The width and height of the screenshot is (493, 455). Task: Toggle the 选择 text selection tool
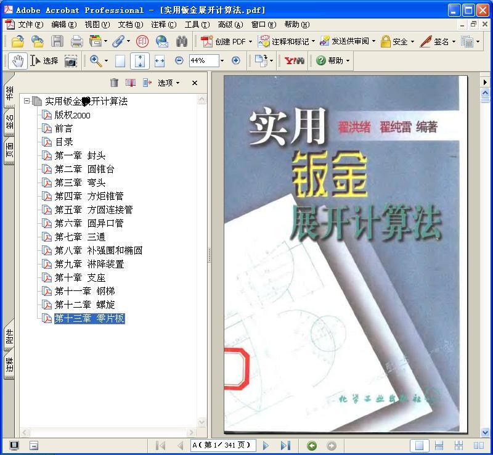tap(43, 61)
